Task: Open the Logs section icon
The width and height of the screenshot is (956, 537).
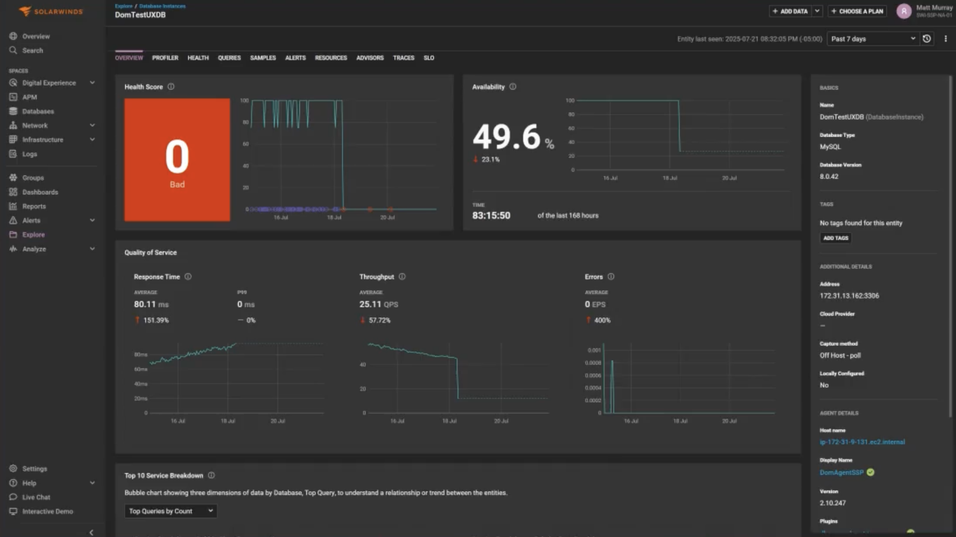Action: 13,154
